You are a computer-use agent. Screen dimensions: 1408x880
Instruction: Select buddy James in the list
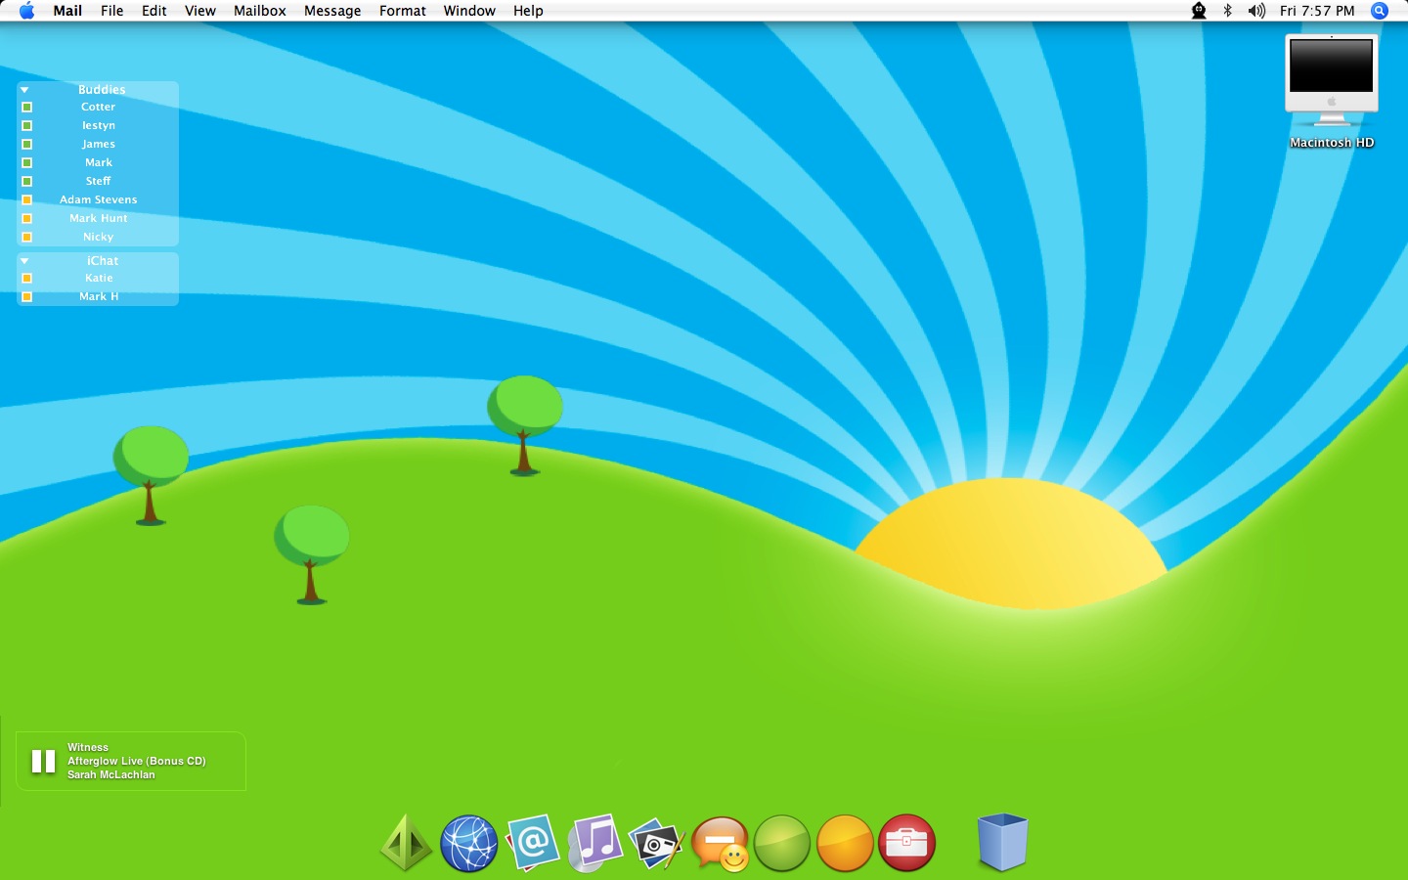pos(98,144)
